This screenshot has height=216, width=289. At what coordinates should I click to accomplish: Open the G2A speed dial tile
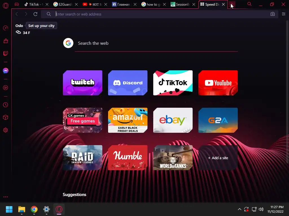[x=218, y=120]
